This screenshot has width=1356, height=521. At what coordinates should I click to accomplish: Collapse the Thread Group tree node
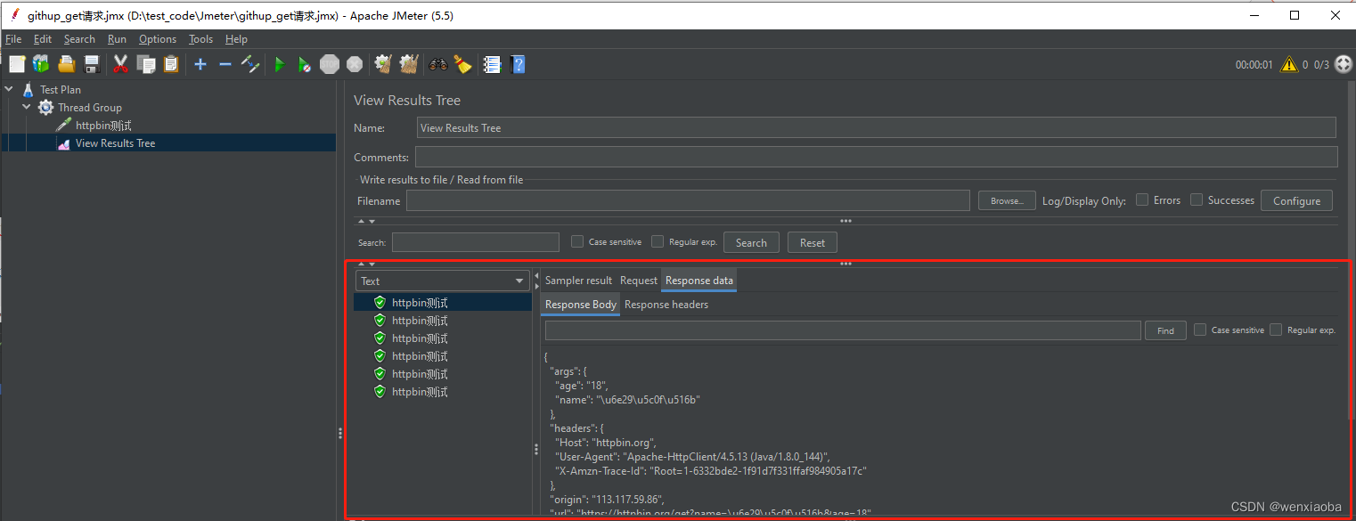(x=26, y=107)
